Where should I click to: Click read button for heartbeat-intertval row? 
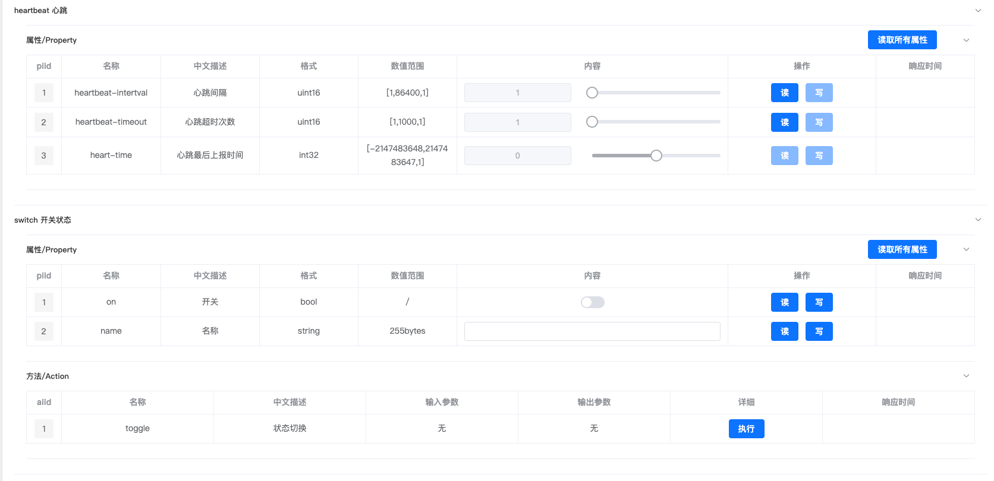784,93
